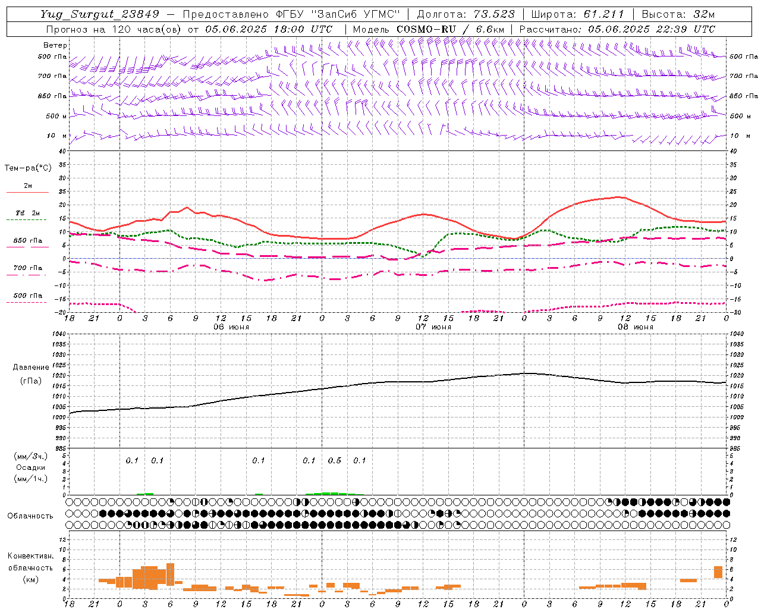Click the '500 м' wind level label on the left
Screen dimensions: 761x609
(x=57, y=116)
